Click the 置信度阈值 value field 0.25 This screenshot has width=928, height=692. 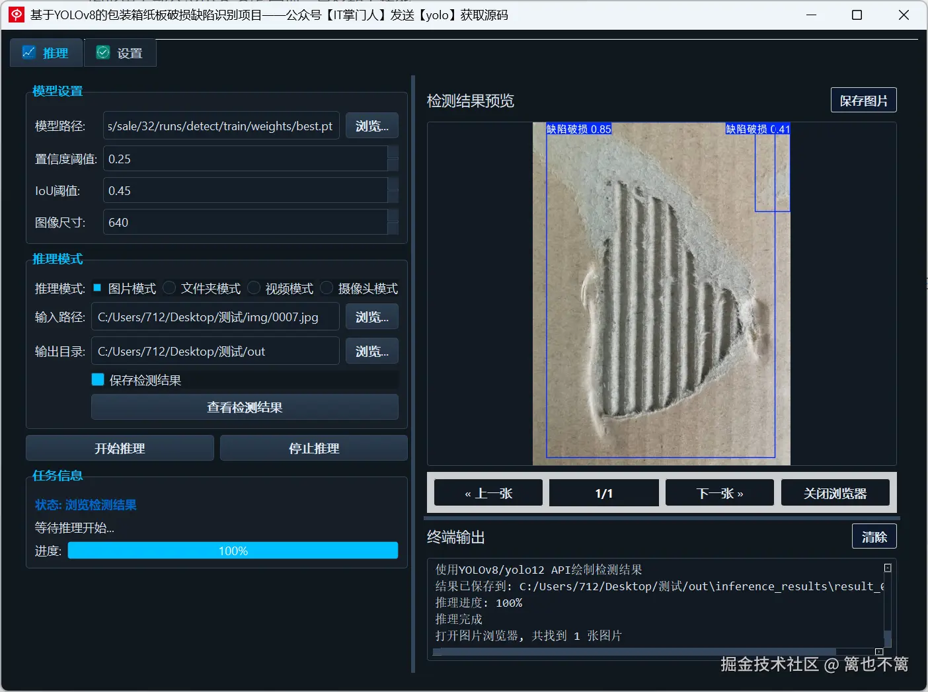pyautogui.click(x=245, y=159)
